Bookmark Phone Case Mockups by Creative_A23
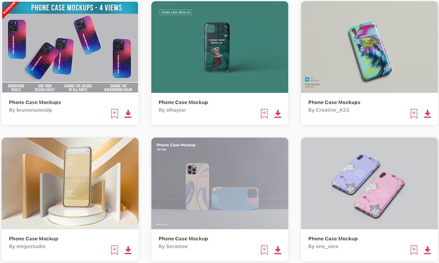Screen dimensions: 439x263 [414, 114]
